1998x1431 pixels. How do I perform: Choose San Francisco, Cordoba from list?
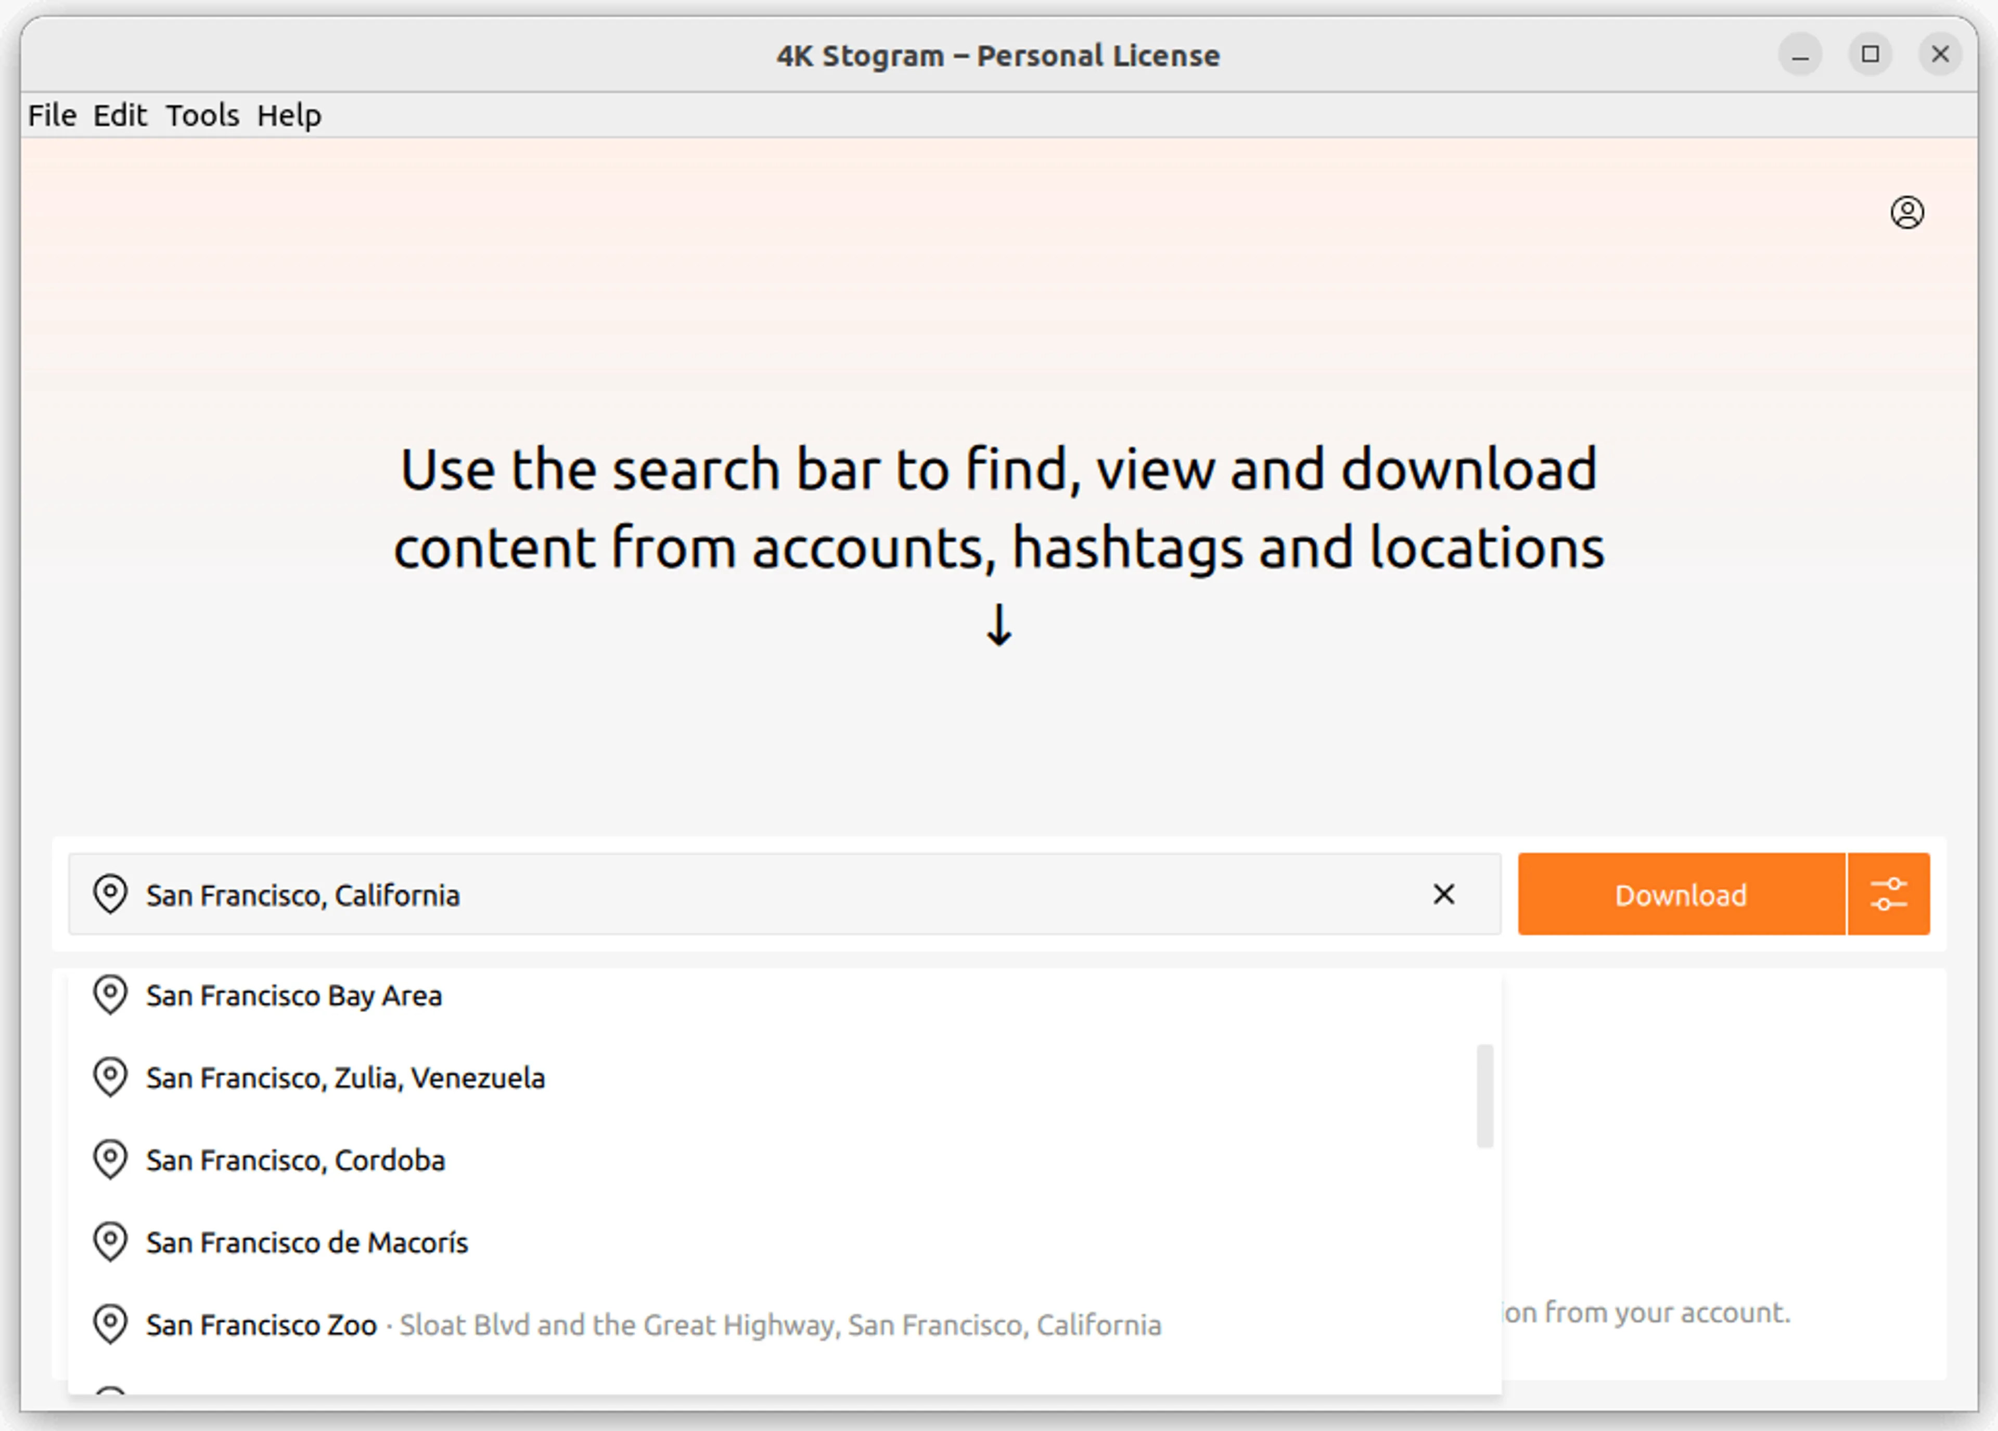pyautogui.click(x=295, y=1161)
